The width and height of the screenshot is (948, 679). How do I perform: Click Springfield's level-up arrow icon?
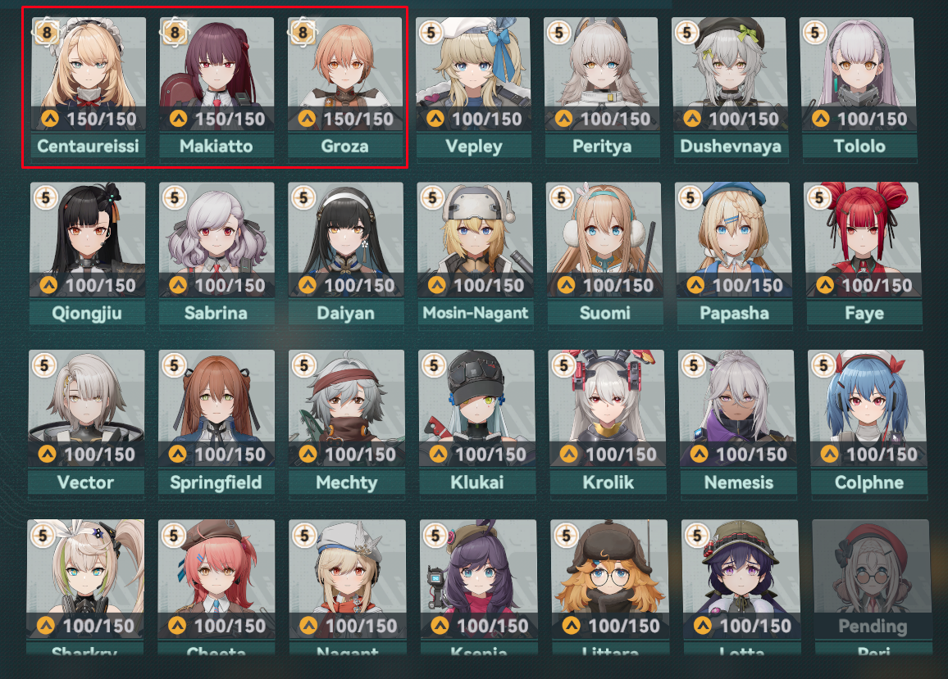pos(177,454)
